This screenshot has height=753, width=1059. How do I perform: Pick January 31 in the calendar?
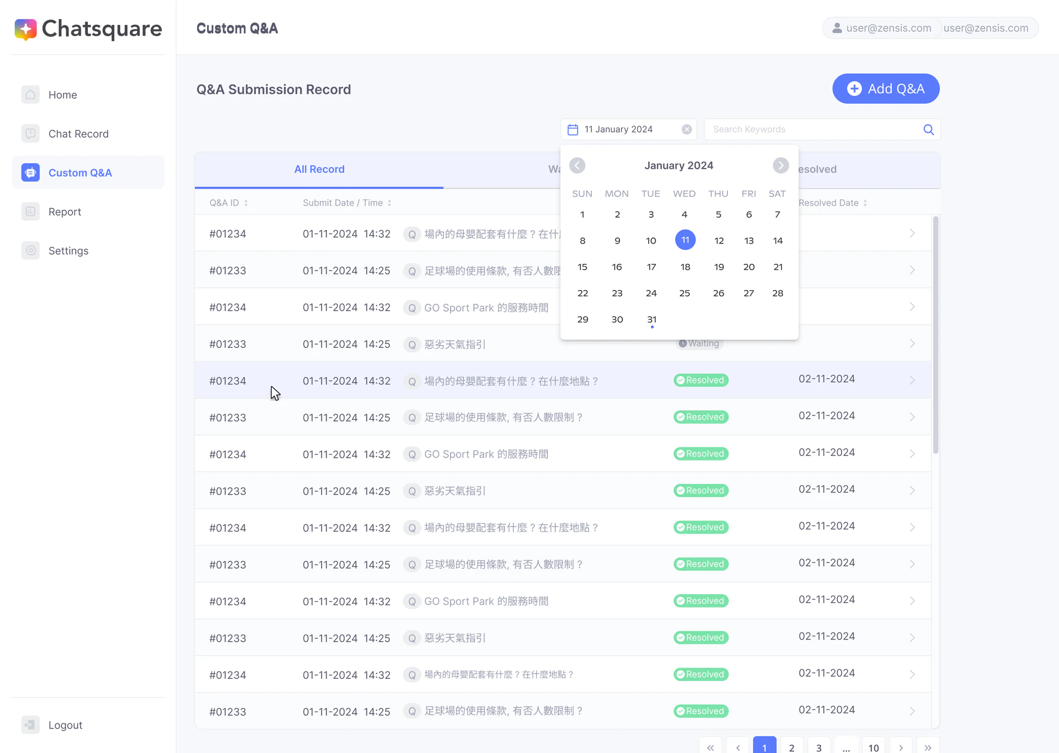pos(652,319)
